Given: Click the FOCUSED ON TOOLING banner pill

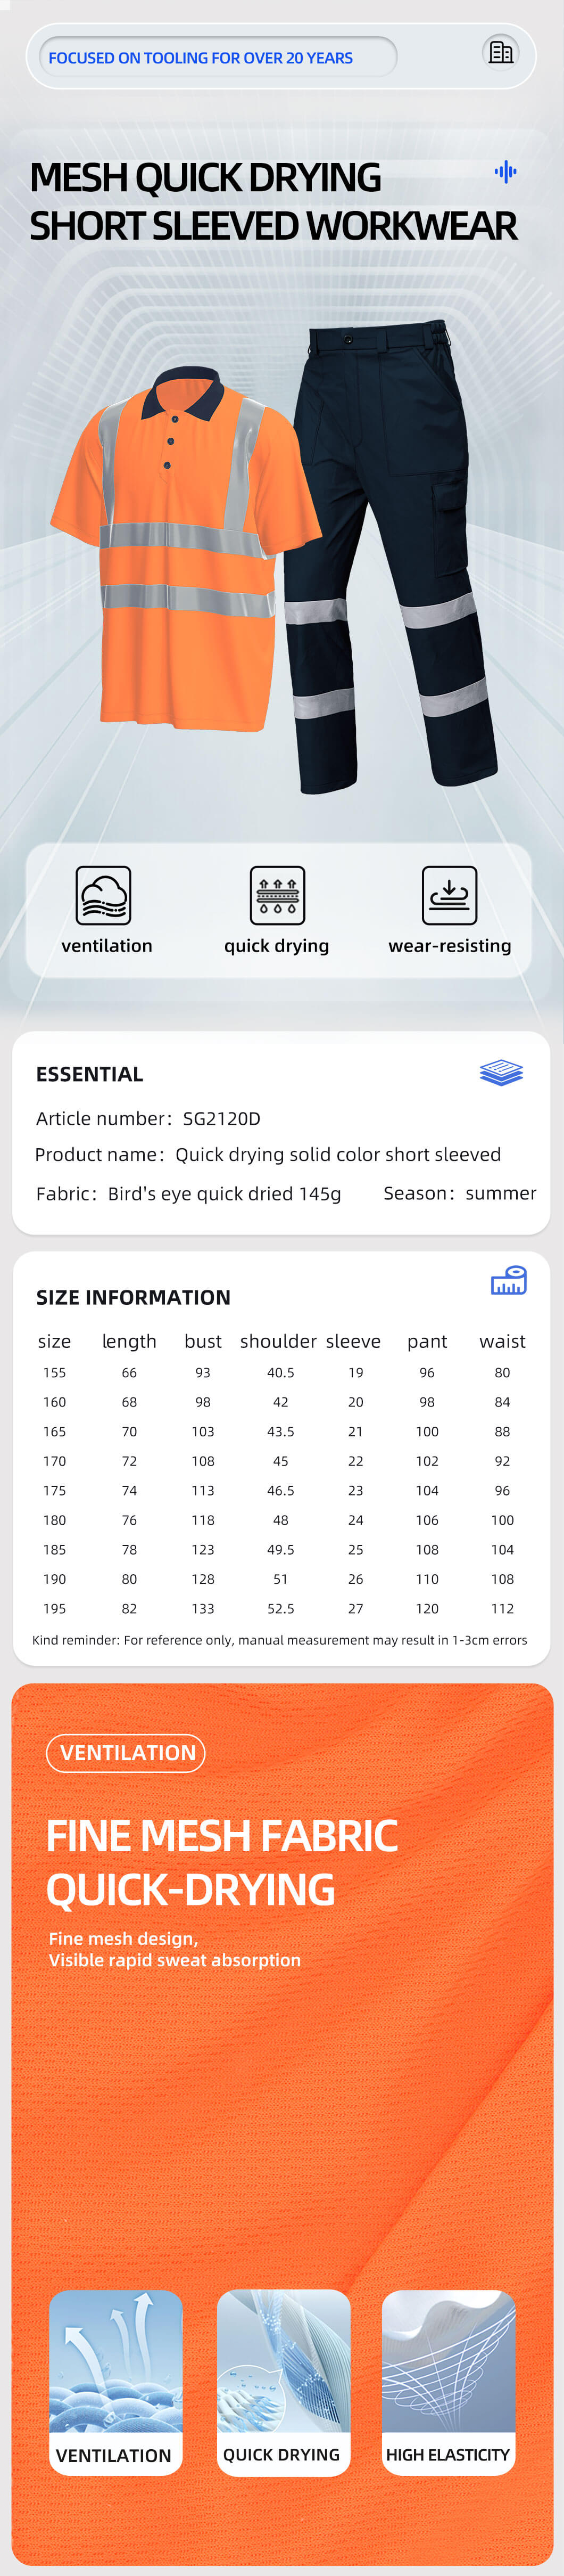Looking at the screenshot, I should pos(218,57).
